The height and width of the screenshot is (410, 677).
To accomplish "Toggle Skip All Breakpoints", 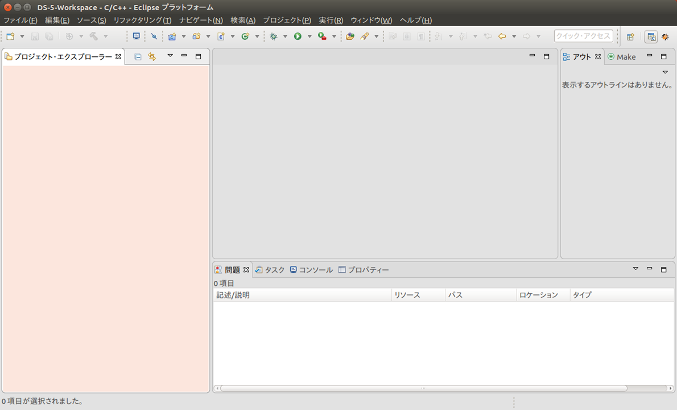I will pos(154,36).
